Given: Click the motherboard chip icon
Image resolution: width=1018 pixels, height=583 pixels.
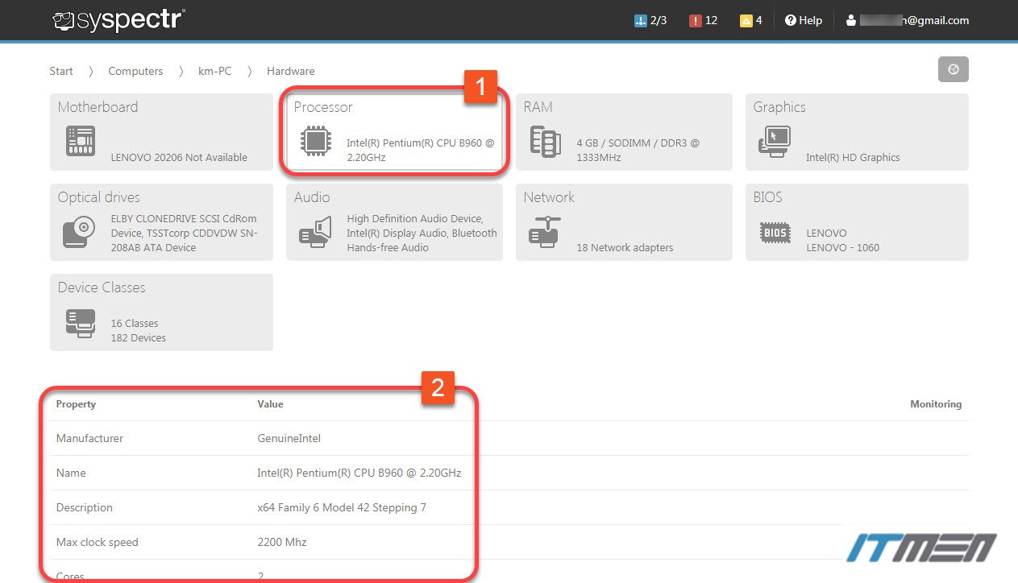Looking at the screenshot, I should click(81, 141).
